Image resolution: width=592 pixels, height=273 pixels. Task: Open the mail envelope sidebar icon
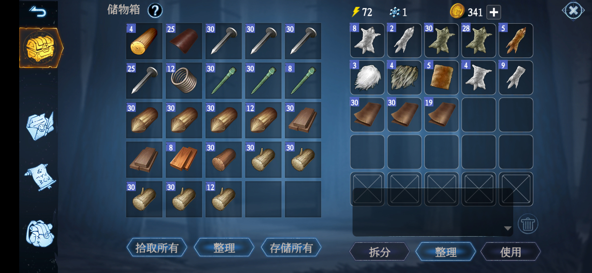(x=40, y=126)
